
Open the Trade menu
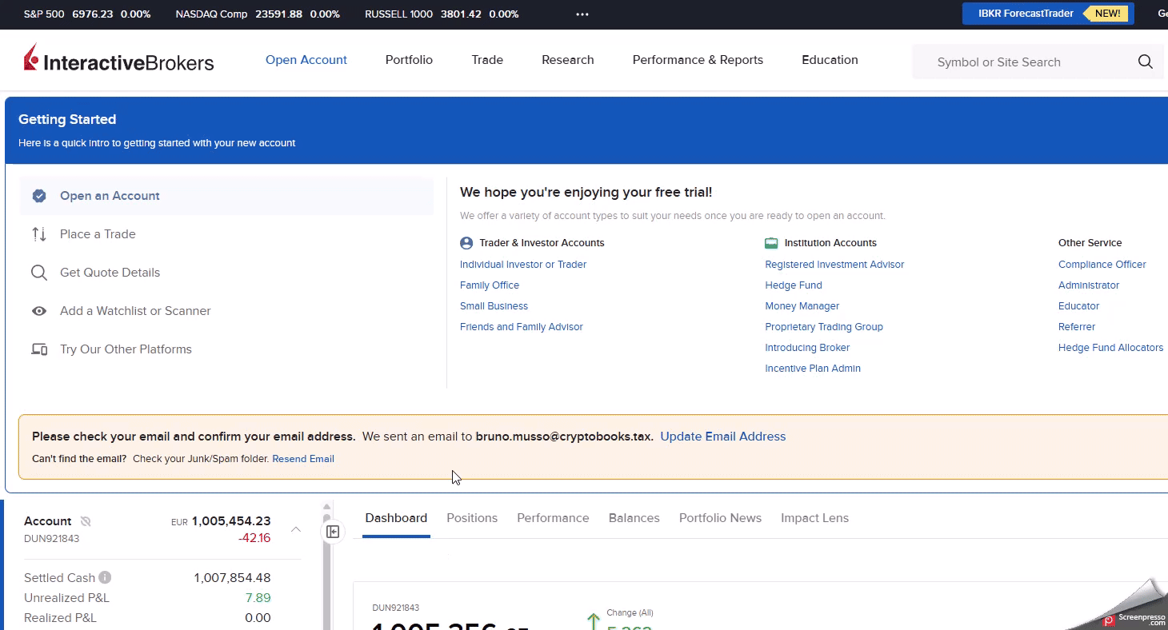(x=487, y=60)
